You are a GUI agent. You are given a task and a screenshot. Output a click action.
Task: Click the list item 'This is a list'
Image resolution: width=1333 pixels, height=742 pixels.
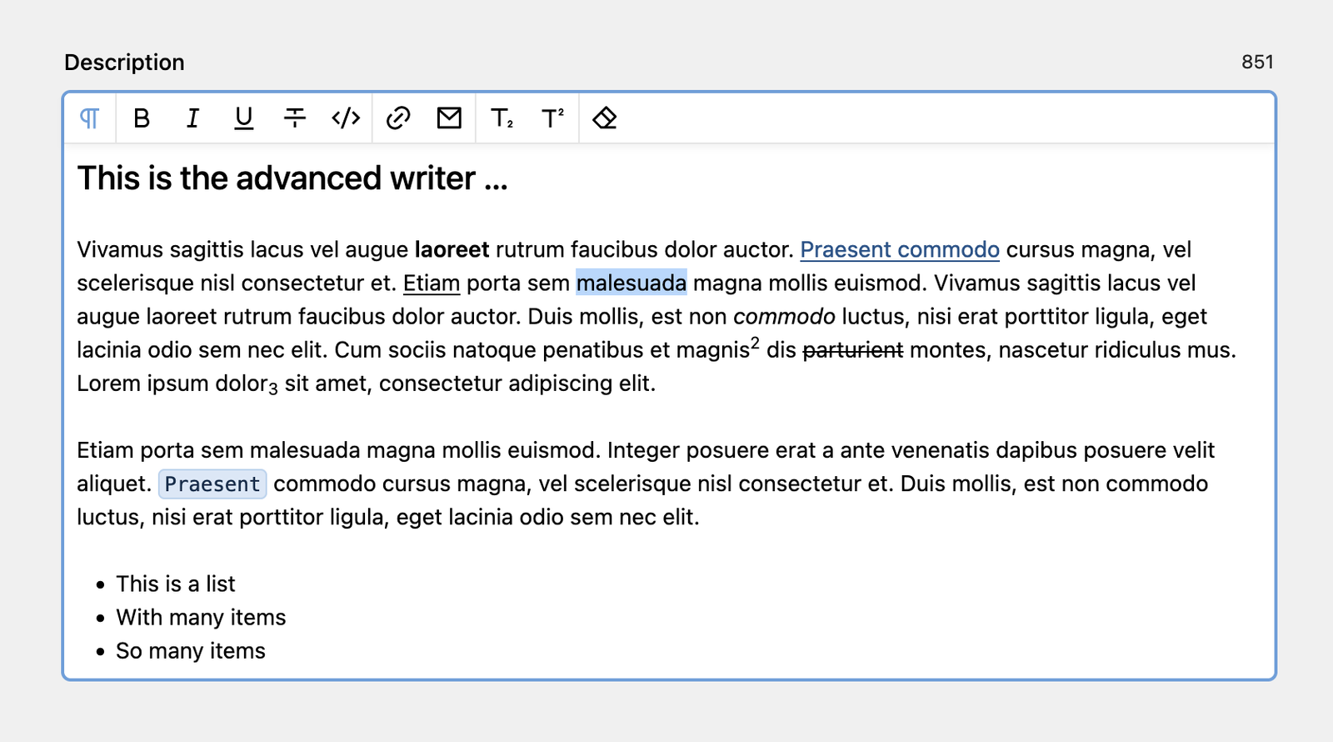click(176, 584)
